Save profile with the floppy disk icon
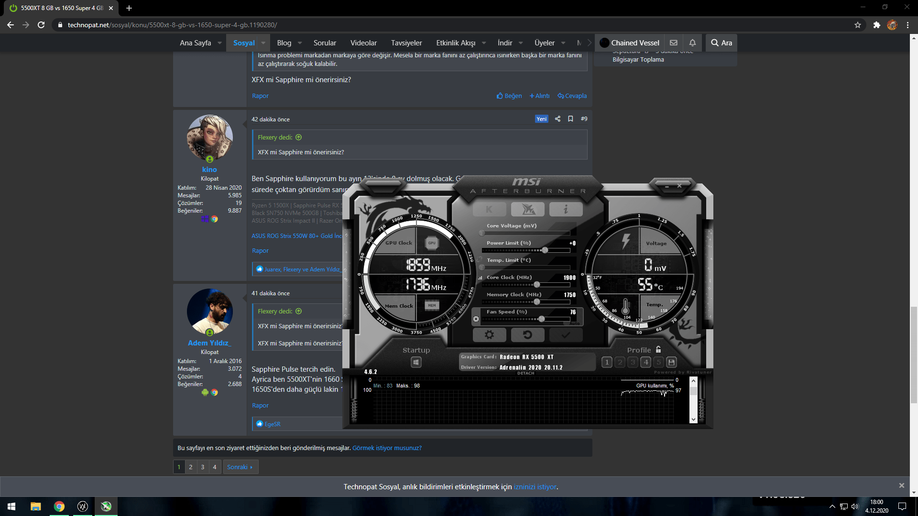918x516 pixels. coord(671,362)
